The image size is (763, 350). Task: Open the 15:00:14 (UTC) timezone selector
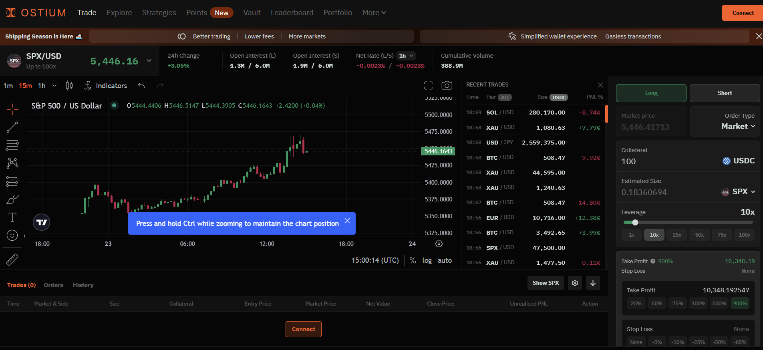pyautogui.click(x=375, y=260)
